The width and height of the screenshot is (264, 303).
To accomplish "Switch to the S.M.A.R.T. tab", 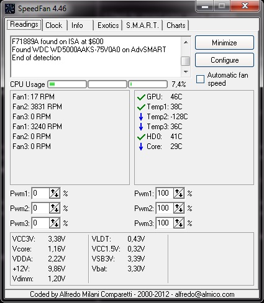I will [x=142, y=25].
